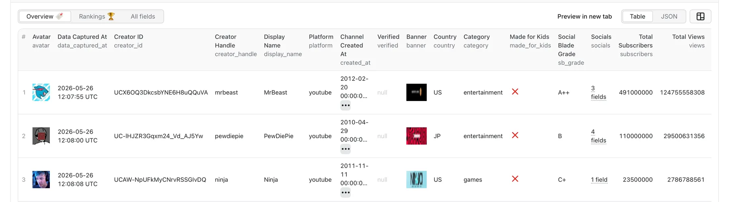Open PewDiePie 4 fields socials
Screen dimensions: 730x202
(599, 136)
